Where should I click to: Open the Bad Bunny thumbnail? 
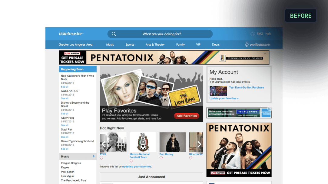173,142
